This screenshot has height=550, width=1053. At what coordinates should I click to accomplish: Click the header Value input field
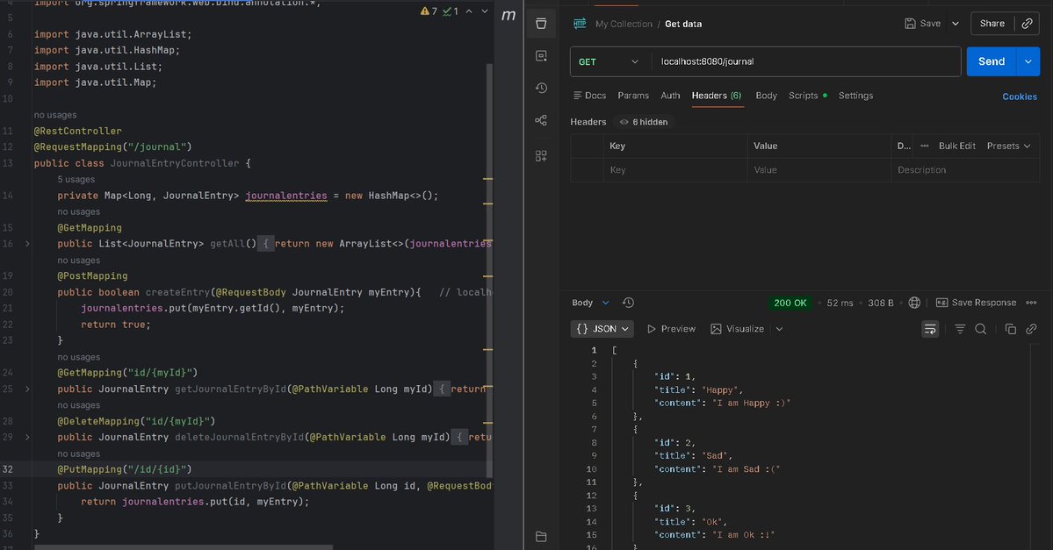tap(819, 170)
